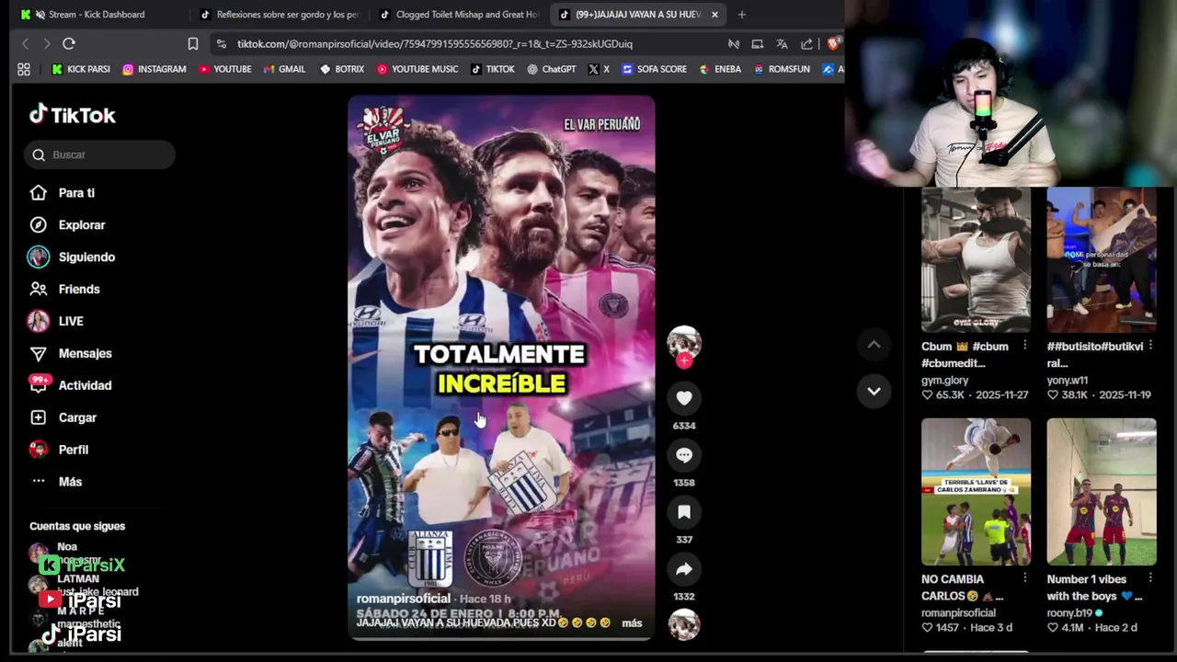
Task: Open the Para ti home feed
Action: coord(63,193)
